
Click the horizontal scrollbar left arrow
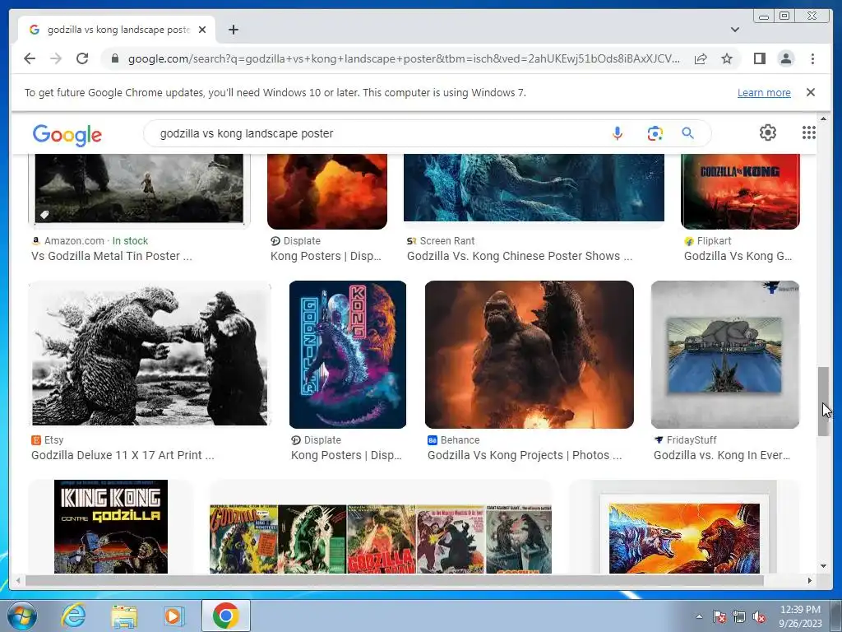pyautogui.click(x=19, y=580)
